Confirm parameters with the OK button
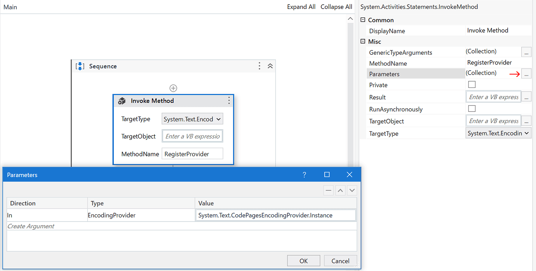536x271 pixels. pos(303,261)
